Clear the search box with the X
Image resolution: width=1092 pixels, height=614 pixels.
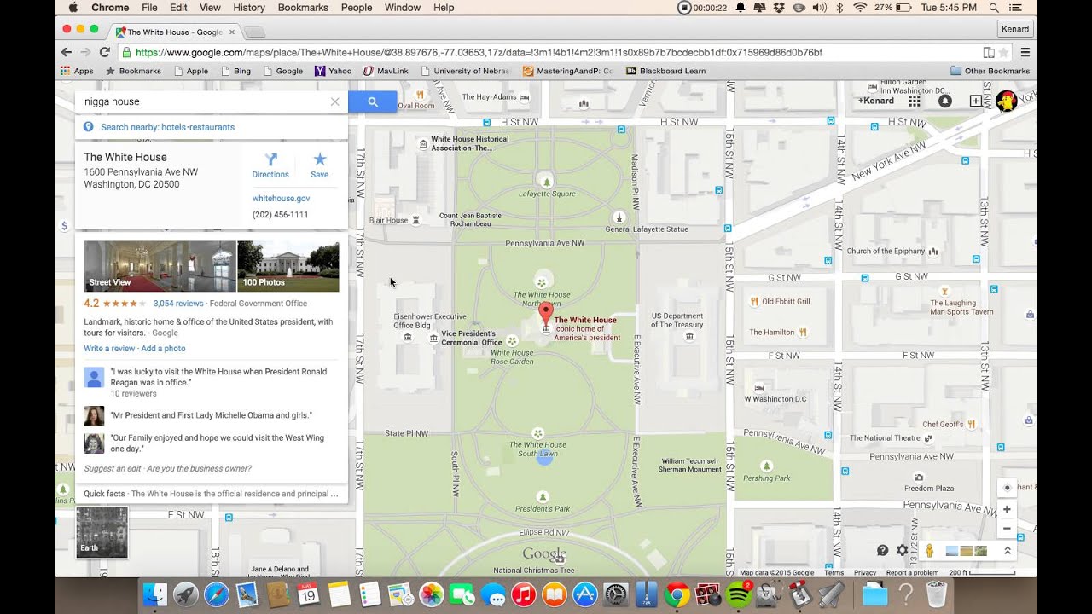click(x=334, y=101)
